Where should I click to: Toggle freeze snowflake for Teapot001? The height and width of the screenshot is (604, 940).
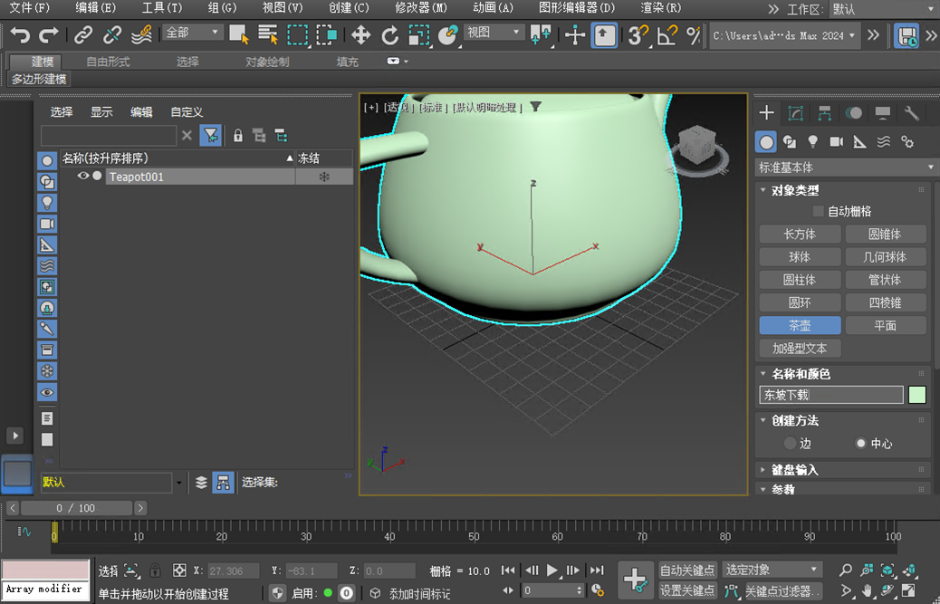pyautogui.click(x=324, y=177)
